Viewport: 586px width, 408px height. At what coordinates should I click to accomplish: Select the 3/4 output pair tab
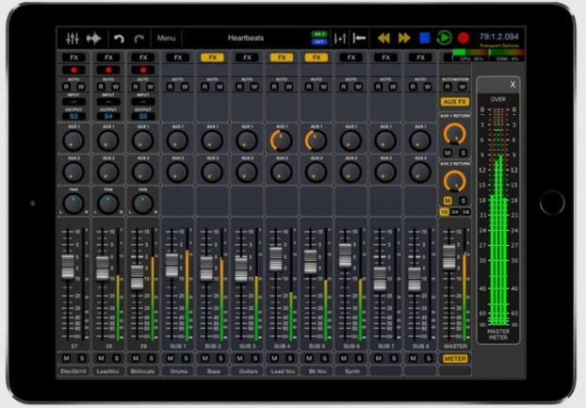[x=455, y=212]
